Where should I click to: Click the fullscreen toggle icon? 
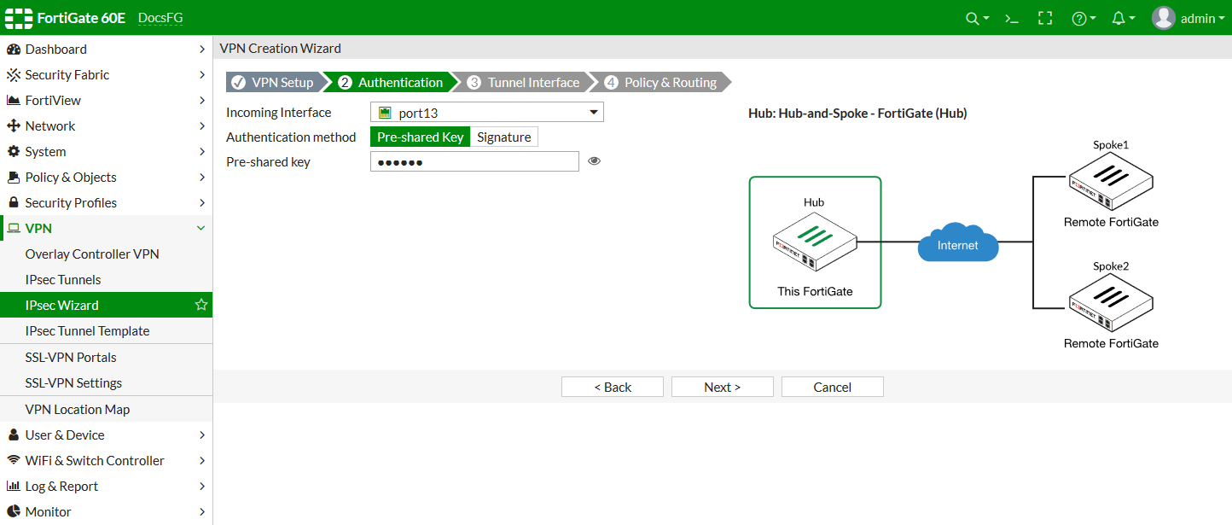click(1044, 17)
